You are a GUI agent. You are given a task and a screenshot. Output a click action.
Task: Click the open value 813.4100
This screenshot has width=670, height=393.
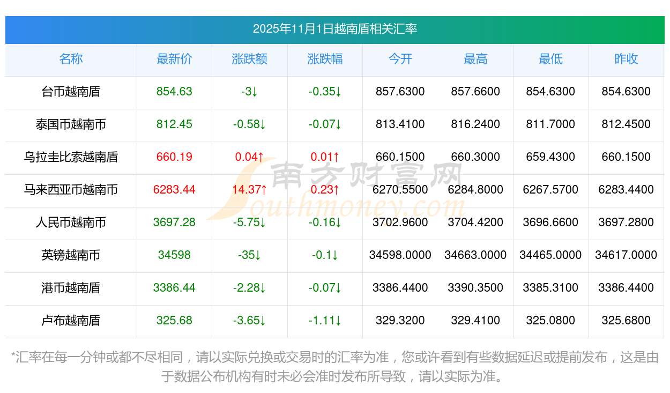(400, 124)
